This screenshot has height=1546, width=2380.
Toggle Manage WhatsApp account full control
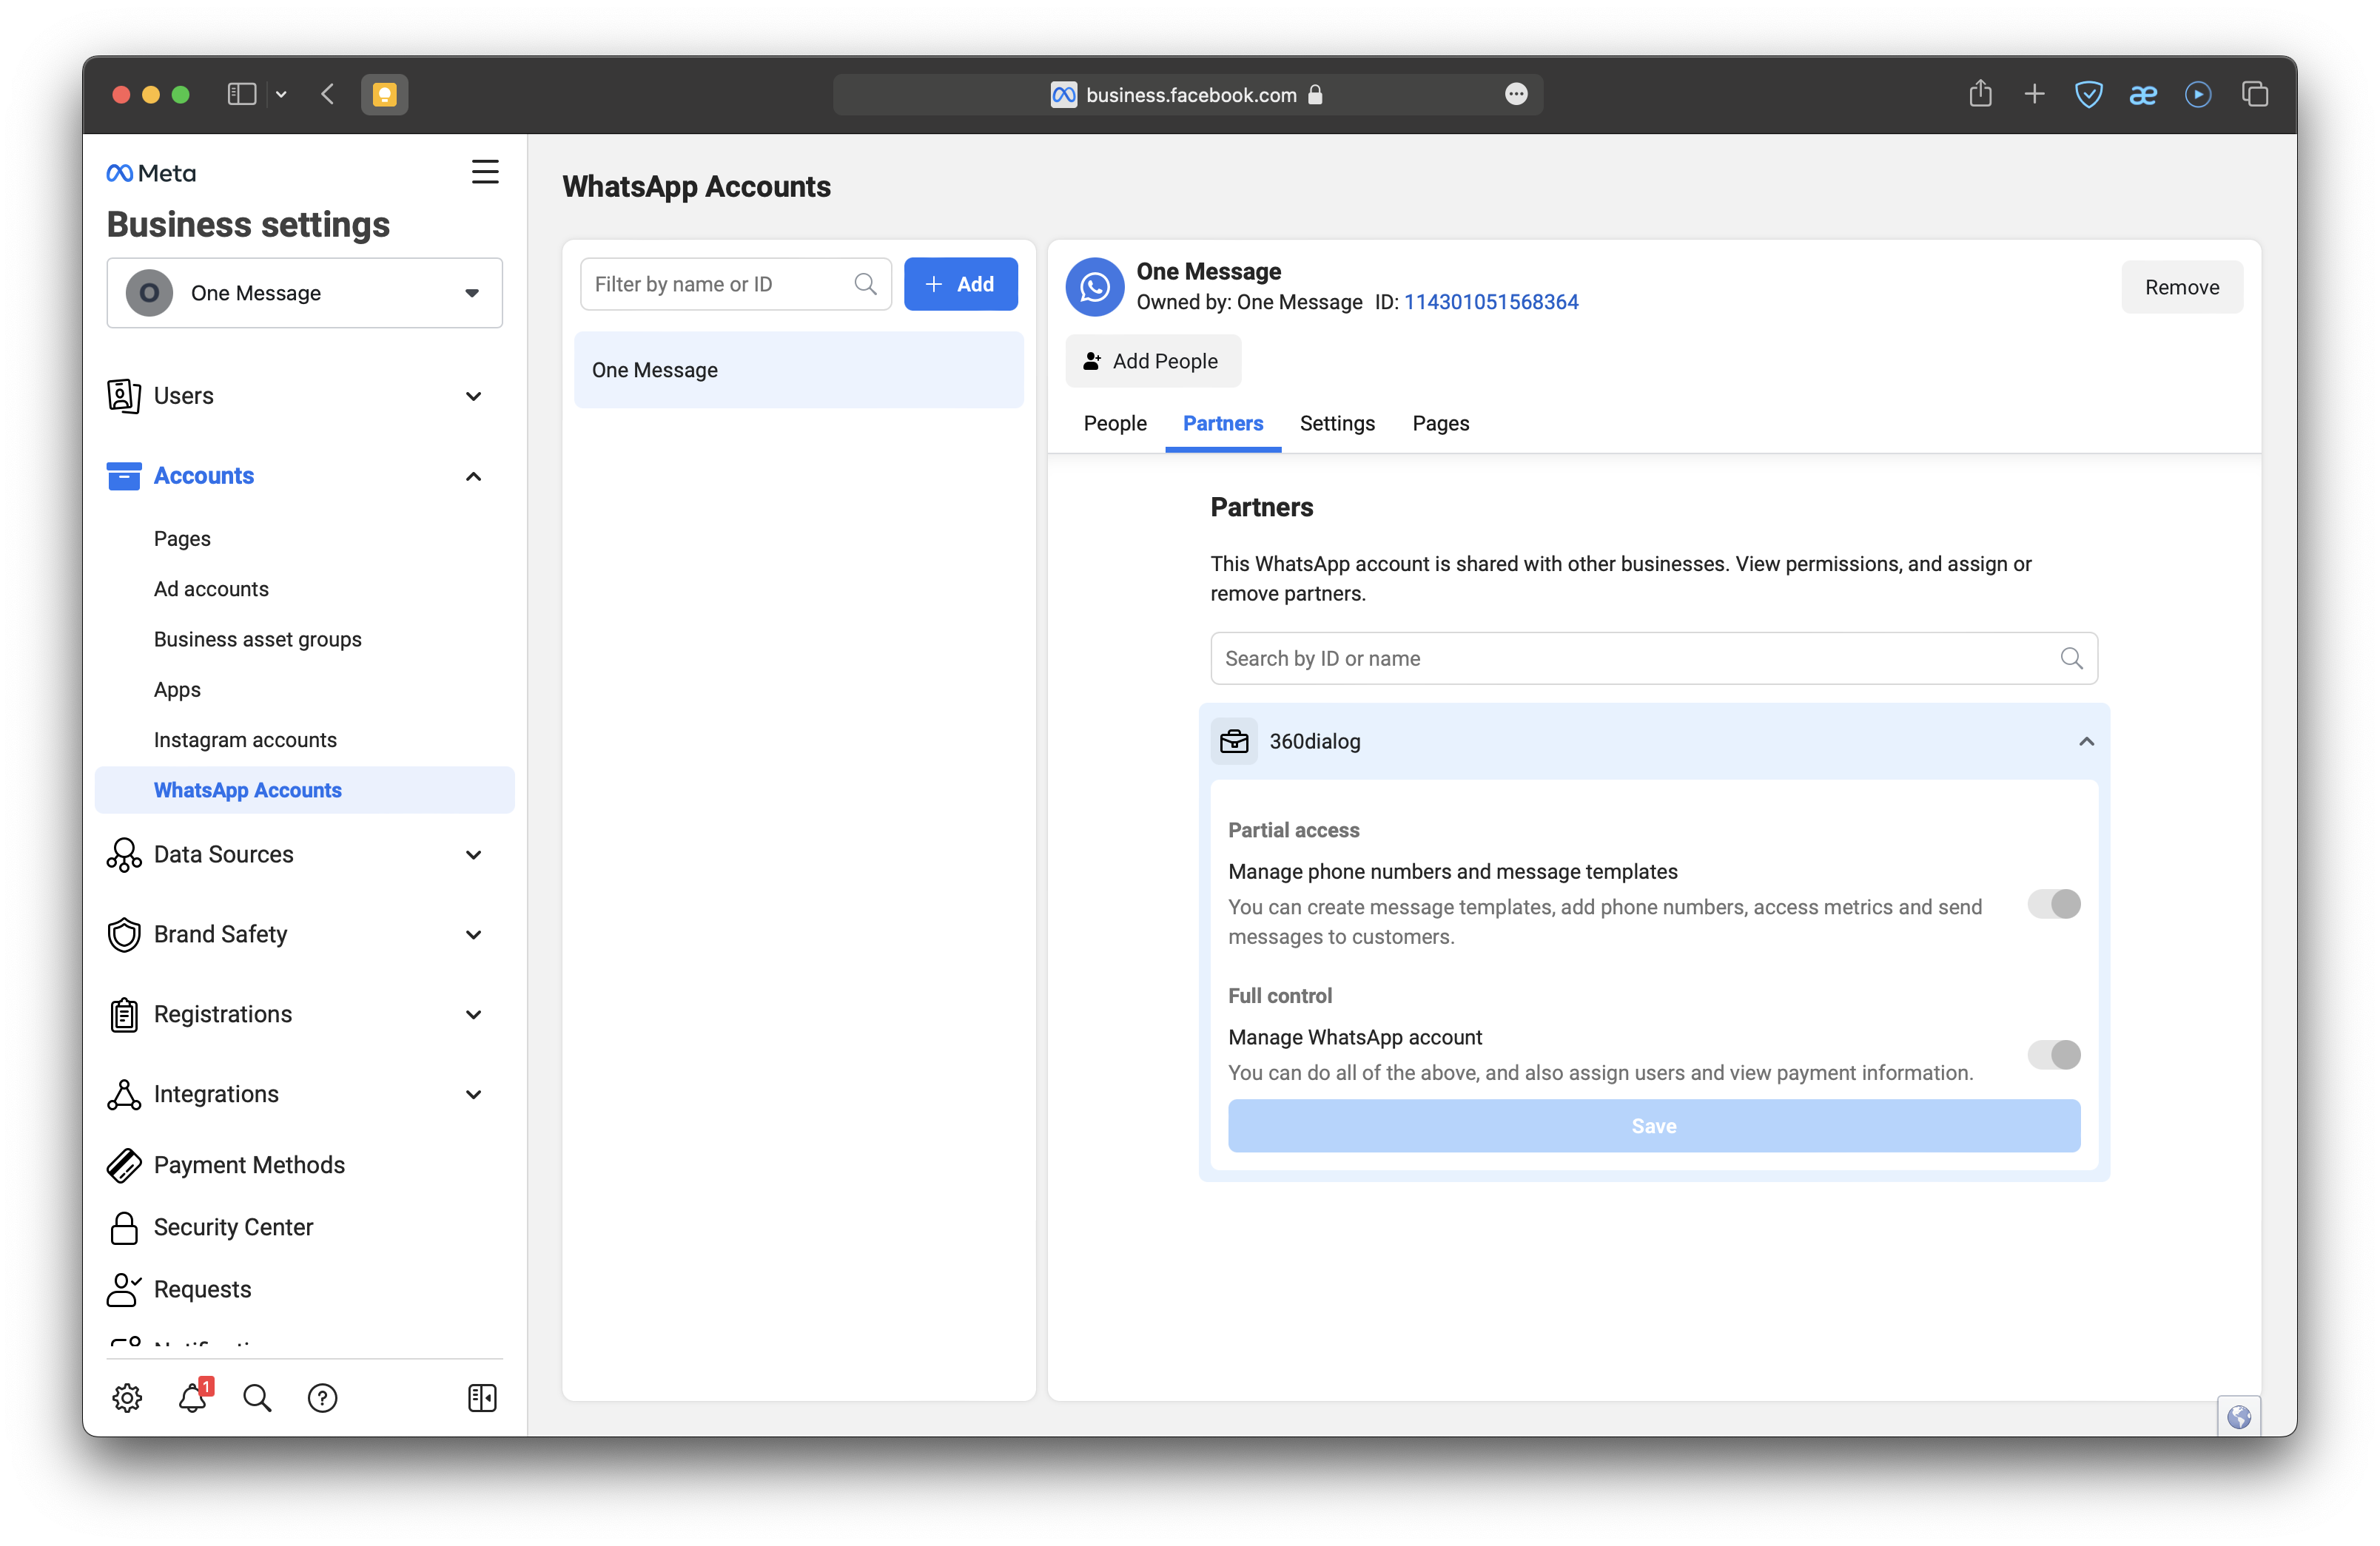[x=2053, y=1054]
